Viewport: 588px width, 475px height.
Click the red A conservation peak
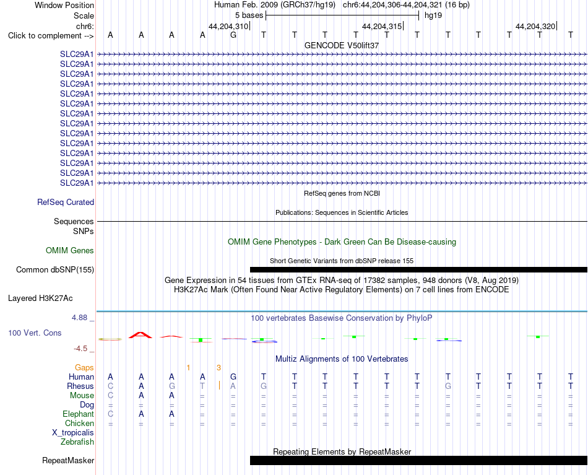tap(141, 335)
